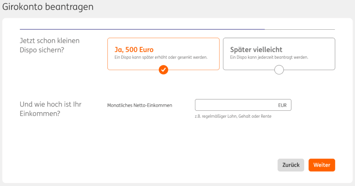Click the question "Jetzt schon kleinen Dispo sichern?"
The image size is (355, 186).
click(50, 45)
